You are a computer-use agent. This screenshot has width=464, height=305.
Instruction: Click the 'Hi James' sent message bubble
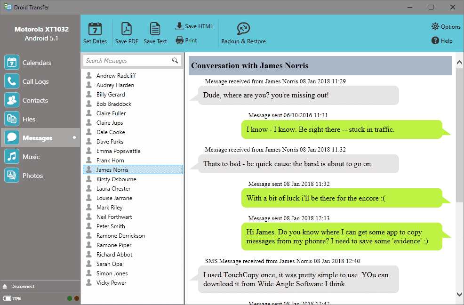click(342, 237)
